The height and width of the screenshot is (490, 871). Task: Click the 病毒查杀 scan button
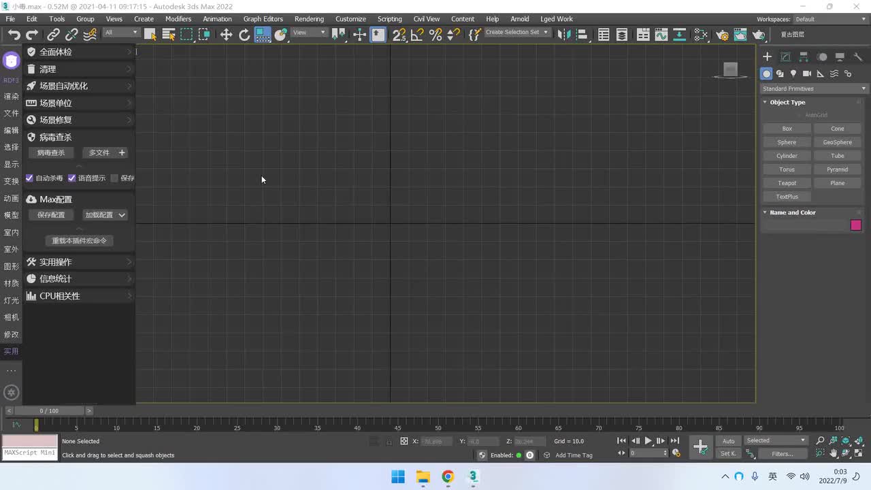click(51, 153)
